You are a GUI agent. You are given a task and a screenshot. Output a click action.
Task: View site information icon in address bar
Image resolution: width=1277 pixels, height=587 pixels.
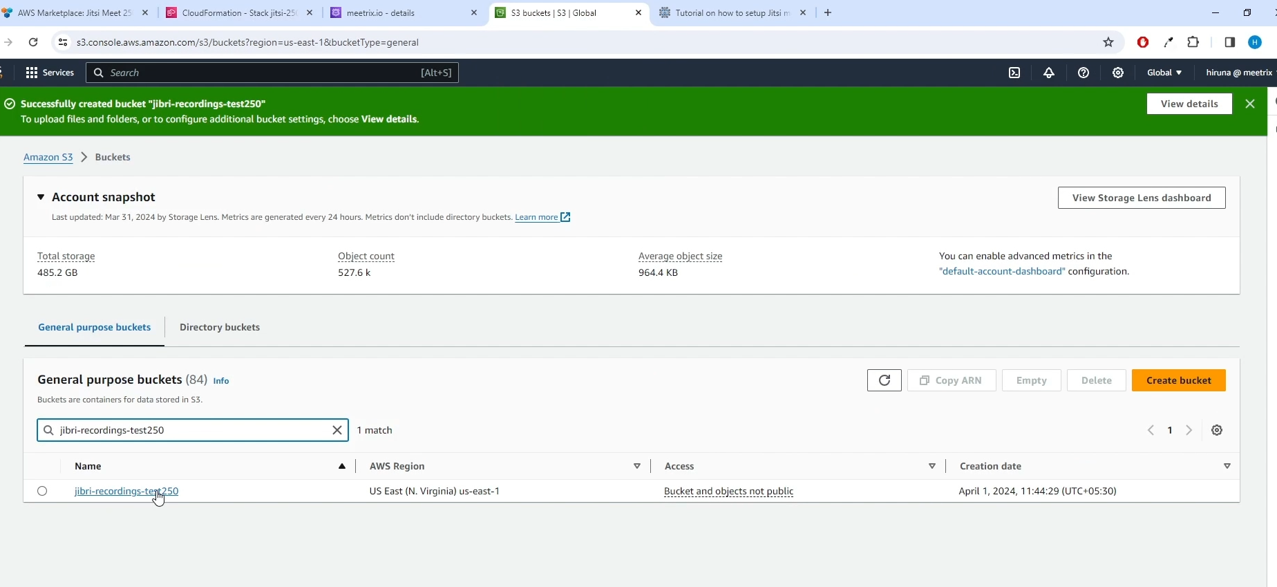62,42
